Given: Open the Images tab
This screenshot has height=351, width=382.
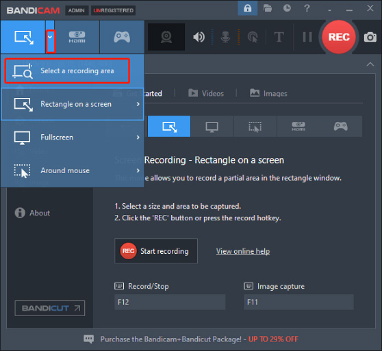Looking at the screenshot, I should coord(268,94).
